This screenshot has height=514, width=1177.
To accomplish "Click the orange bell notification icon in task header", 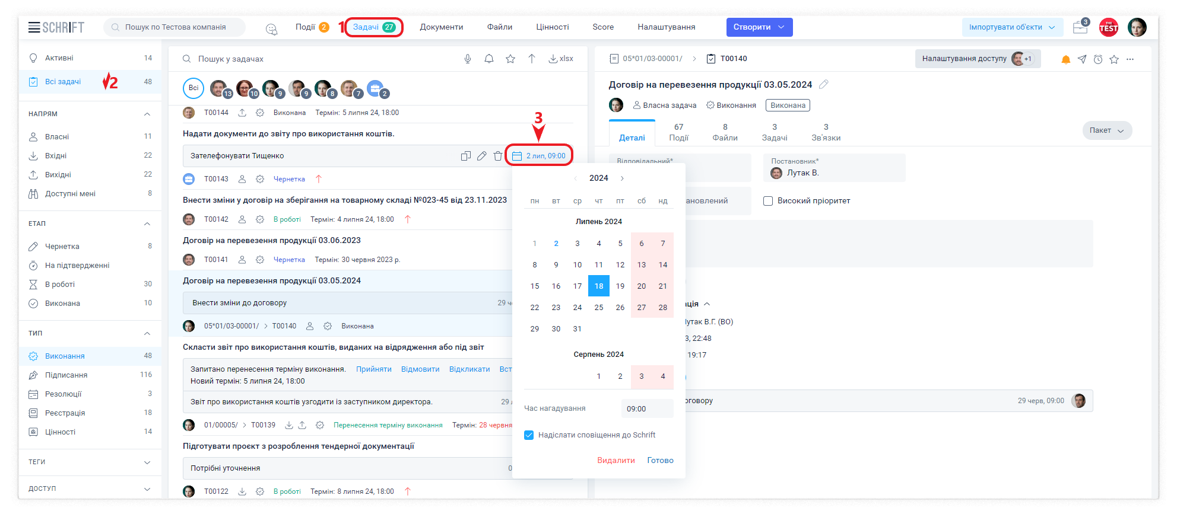I will click(1066, 59).
